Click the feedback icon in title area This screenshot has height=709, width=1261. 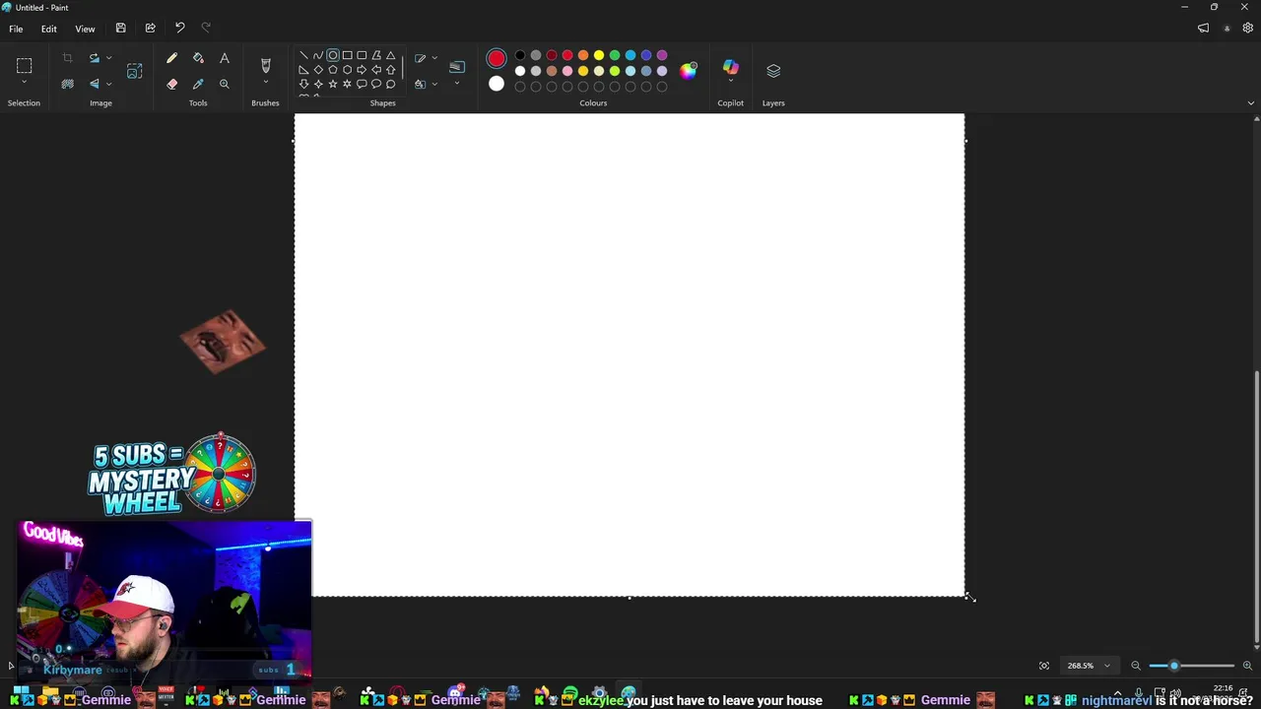1203,29
